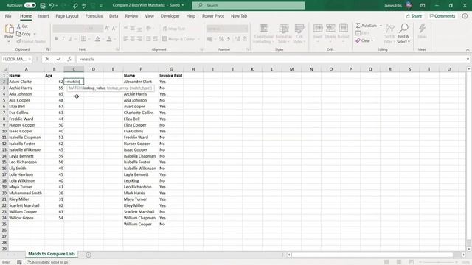
Task: Open the file name Saved dropdown
Action: click(183, 5)
